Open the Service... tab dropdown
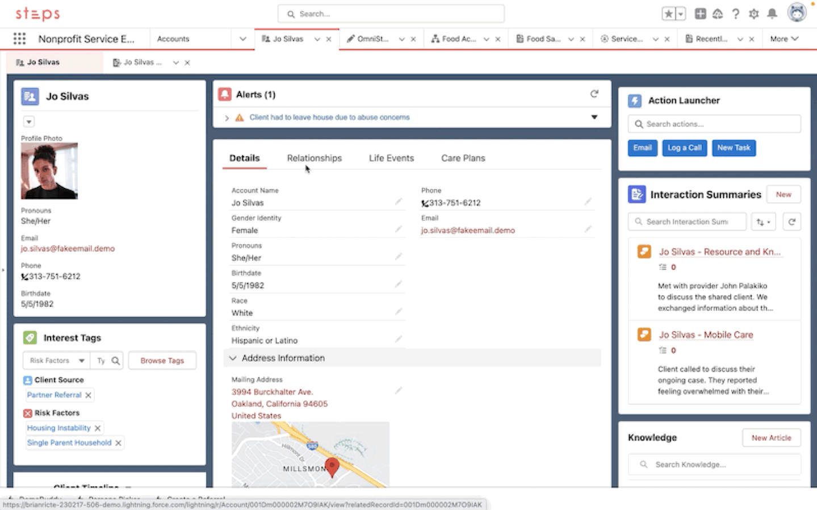Screen dimensions: 817x510 (x=655, y=39)
